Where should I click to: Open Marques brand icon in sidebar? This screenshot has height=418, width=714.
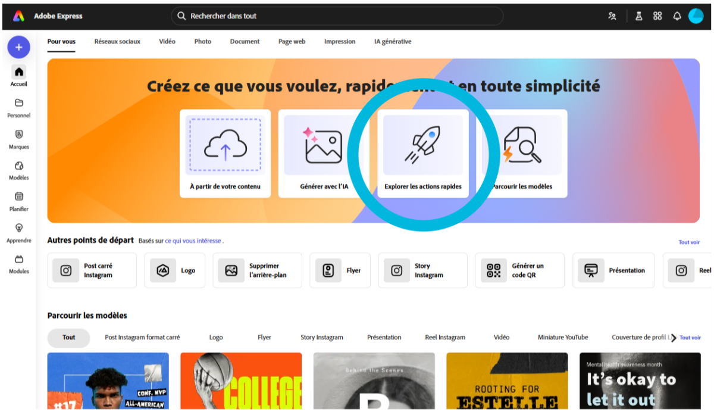19,139
